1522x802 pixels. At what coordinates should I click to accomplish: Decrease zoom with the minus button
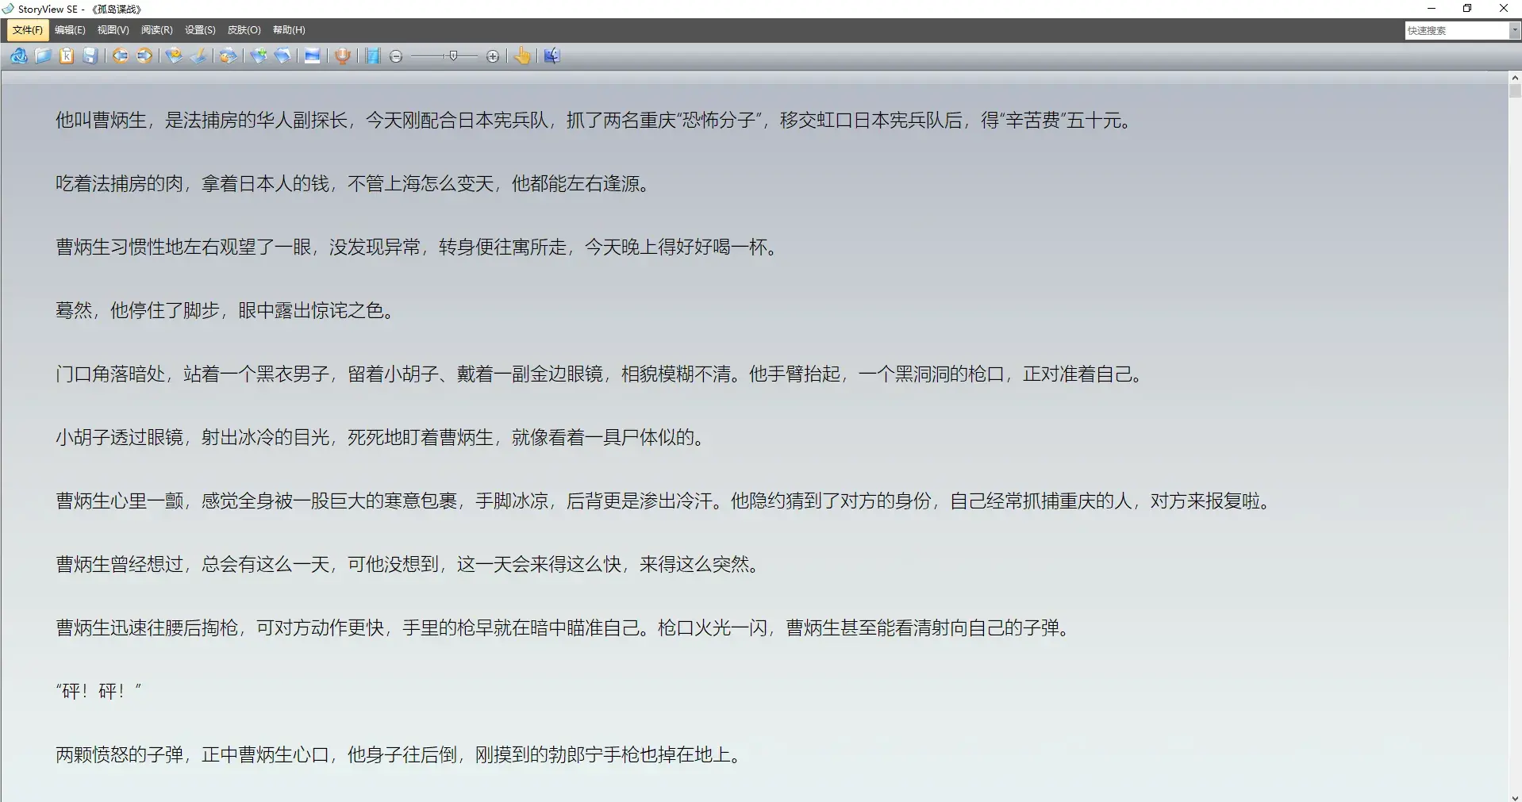(397, 56)
